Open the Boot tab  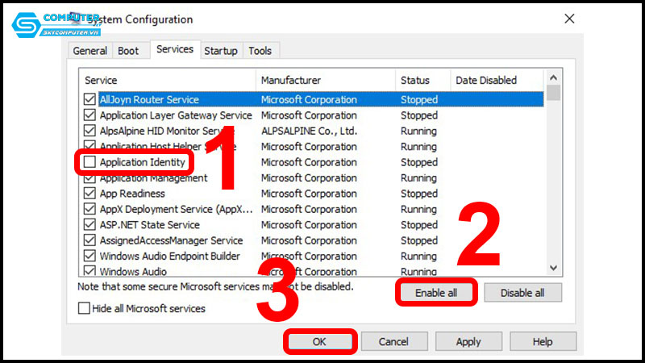pos(128,51)
